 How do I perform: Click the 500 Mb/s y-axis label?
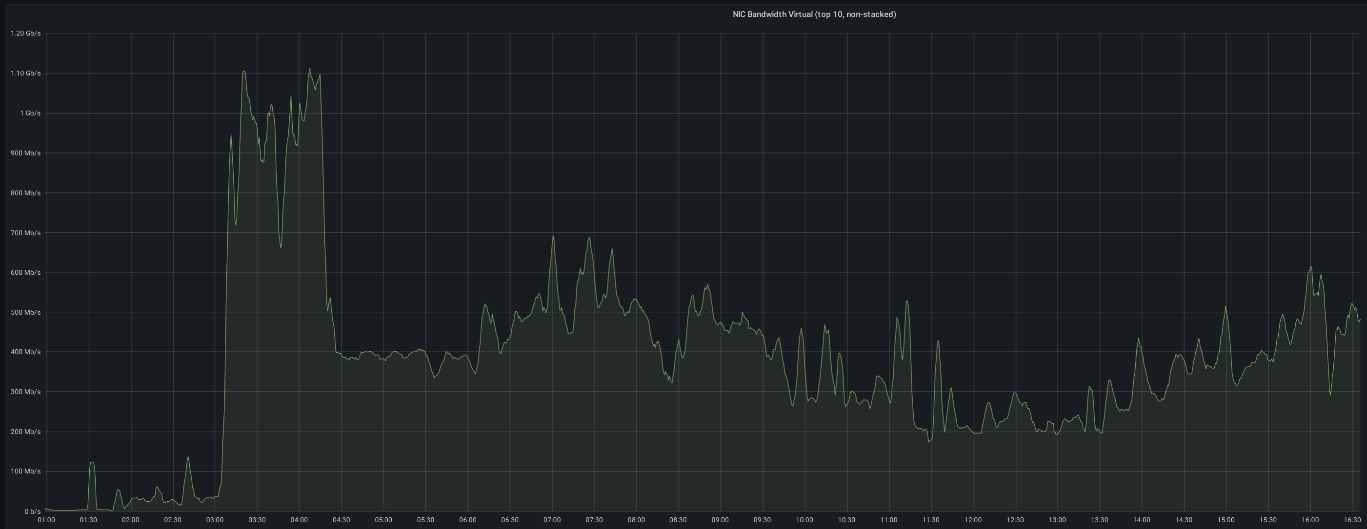(x=25, y=312)
